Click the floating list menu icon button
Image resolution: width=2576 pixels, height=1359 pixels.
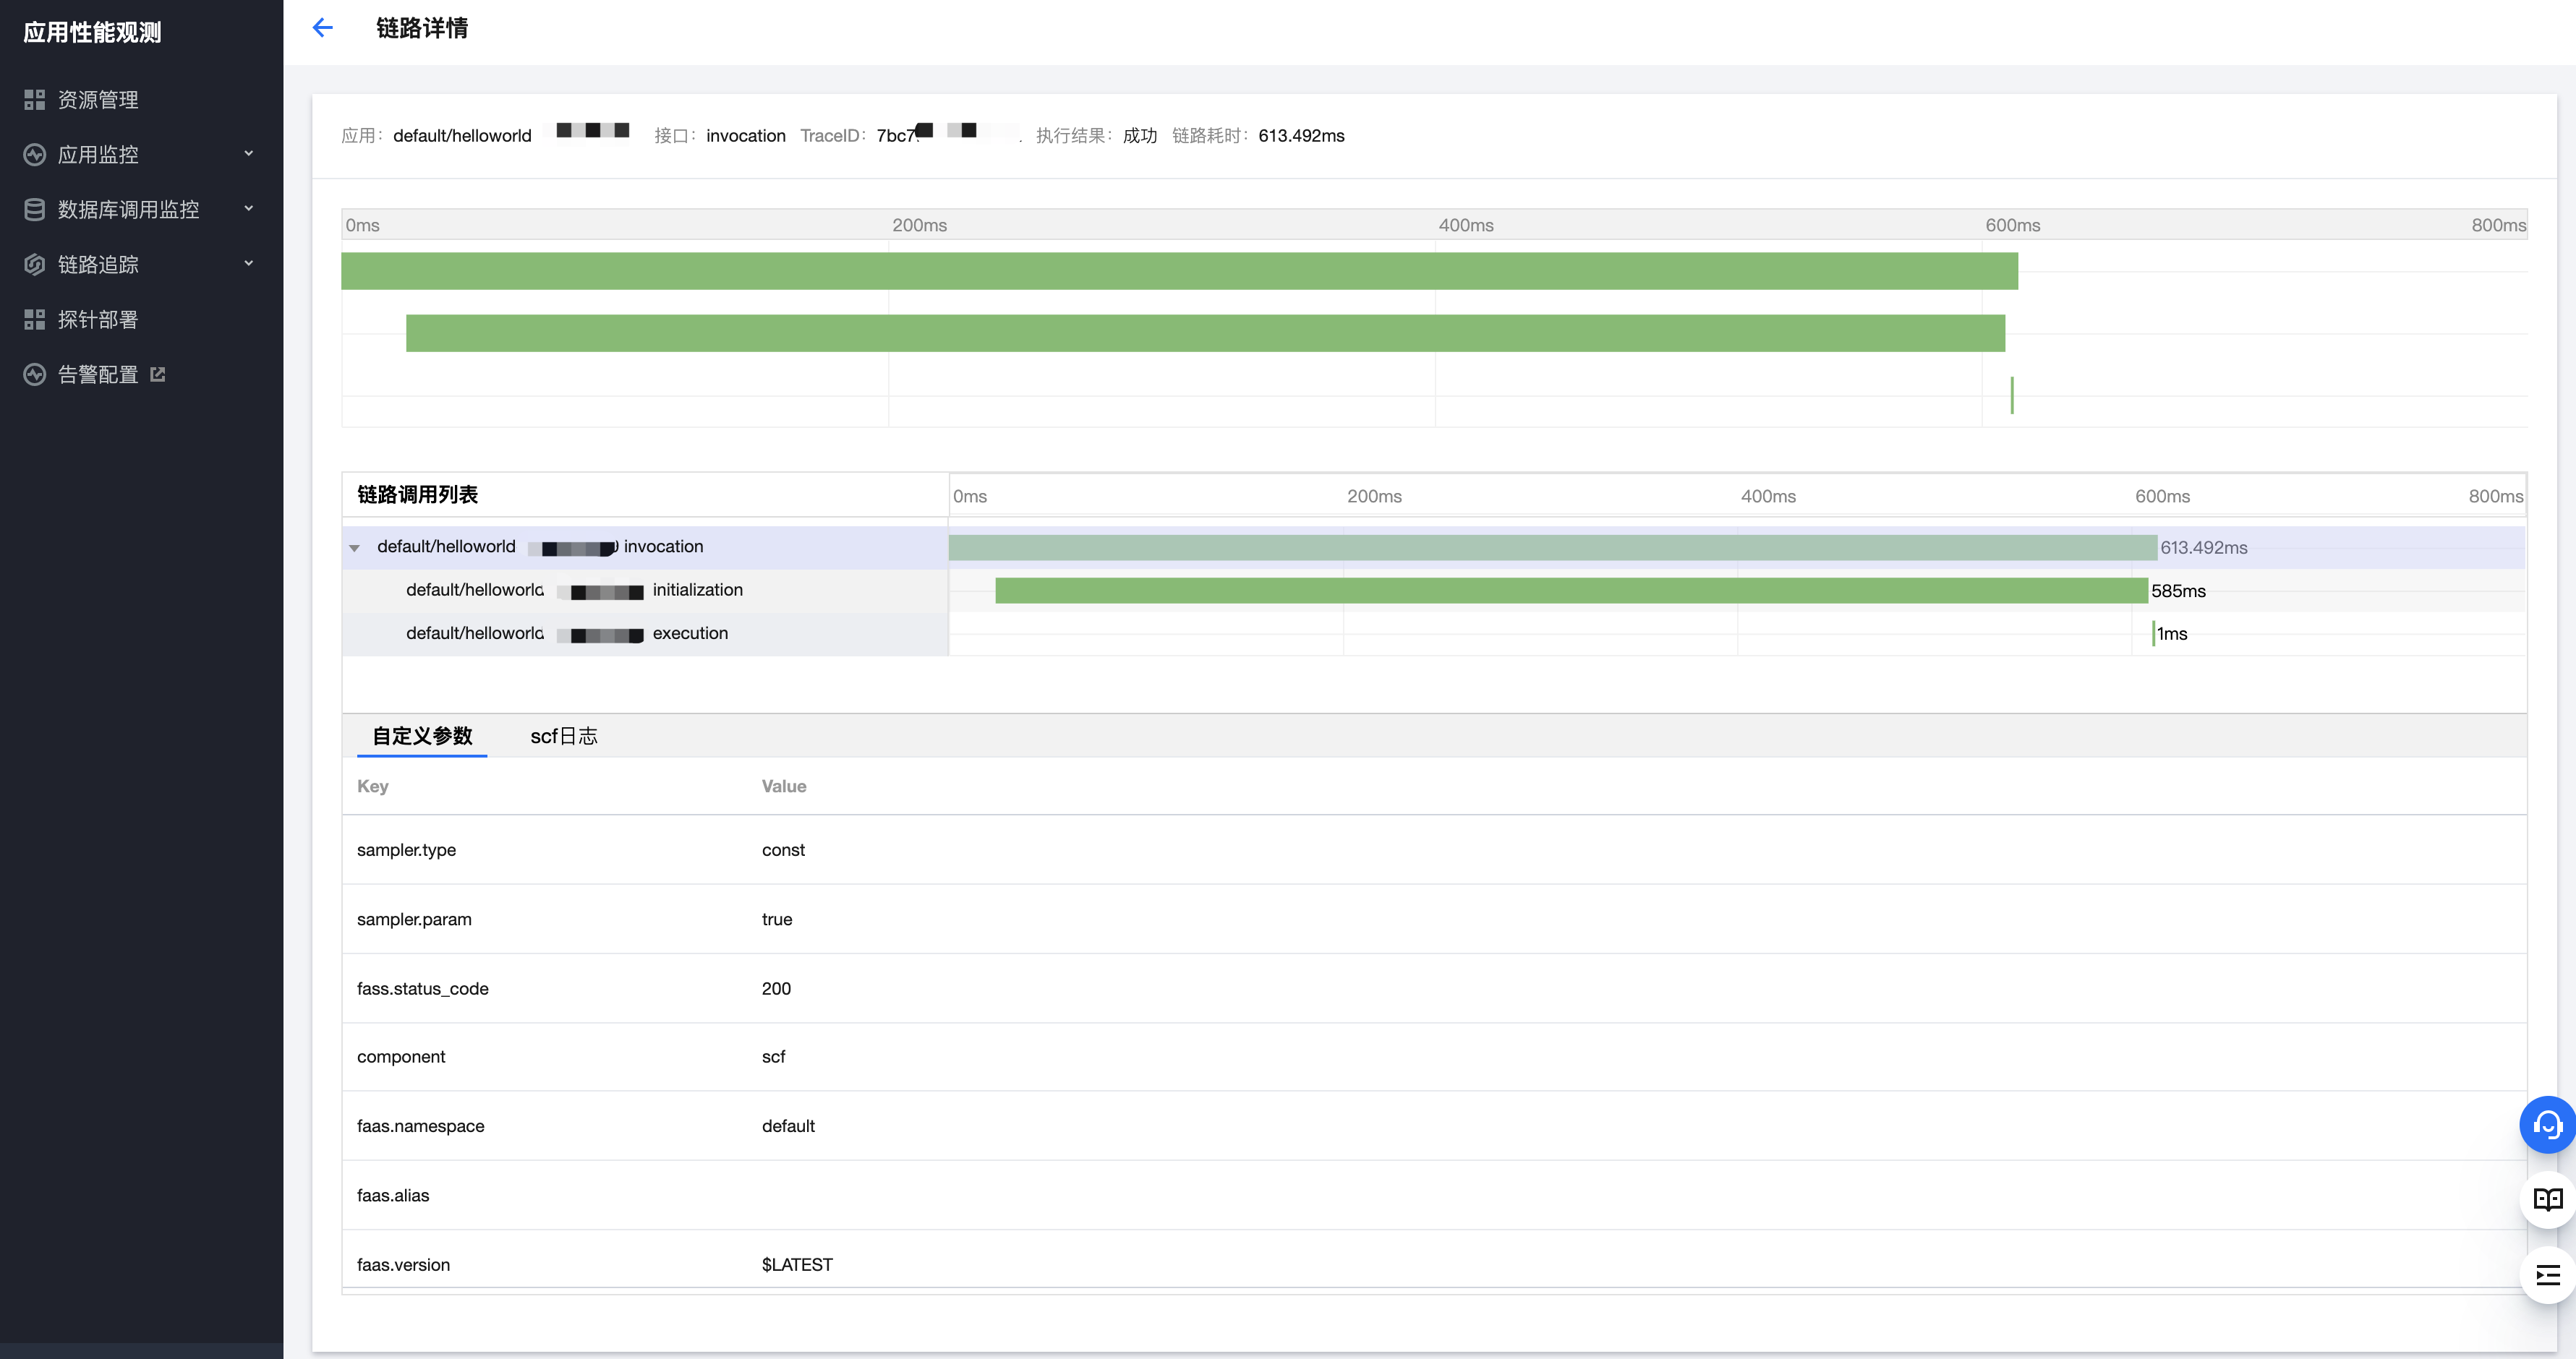pos(2546,1275)
